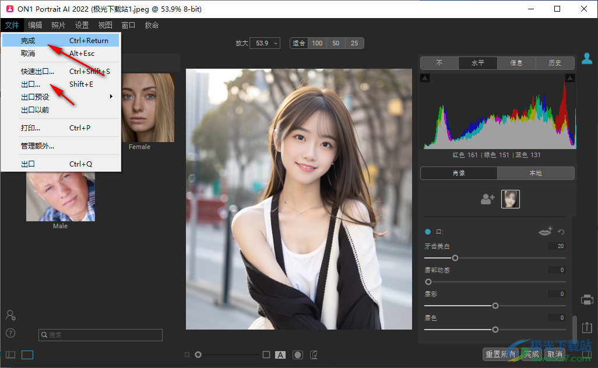Choose 出口... Shift+E menu item
This screenshot has height=368, width=598.
[61, 84]
